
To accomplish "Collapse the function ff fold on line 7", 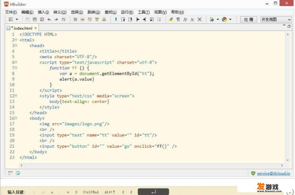I will tap(16, 68).
